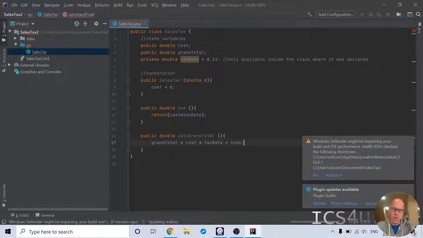Open Project Structure folder icon
The image size is (423, 238).
(x=399, y=15)
